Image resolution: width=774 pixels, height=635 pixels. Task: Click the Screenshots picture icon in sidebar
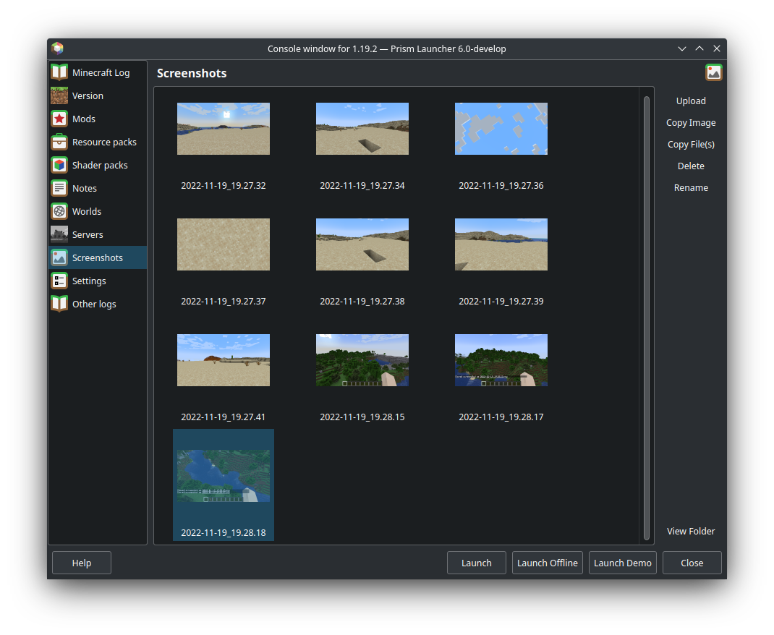click(59, 257)
